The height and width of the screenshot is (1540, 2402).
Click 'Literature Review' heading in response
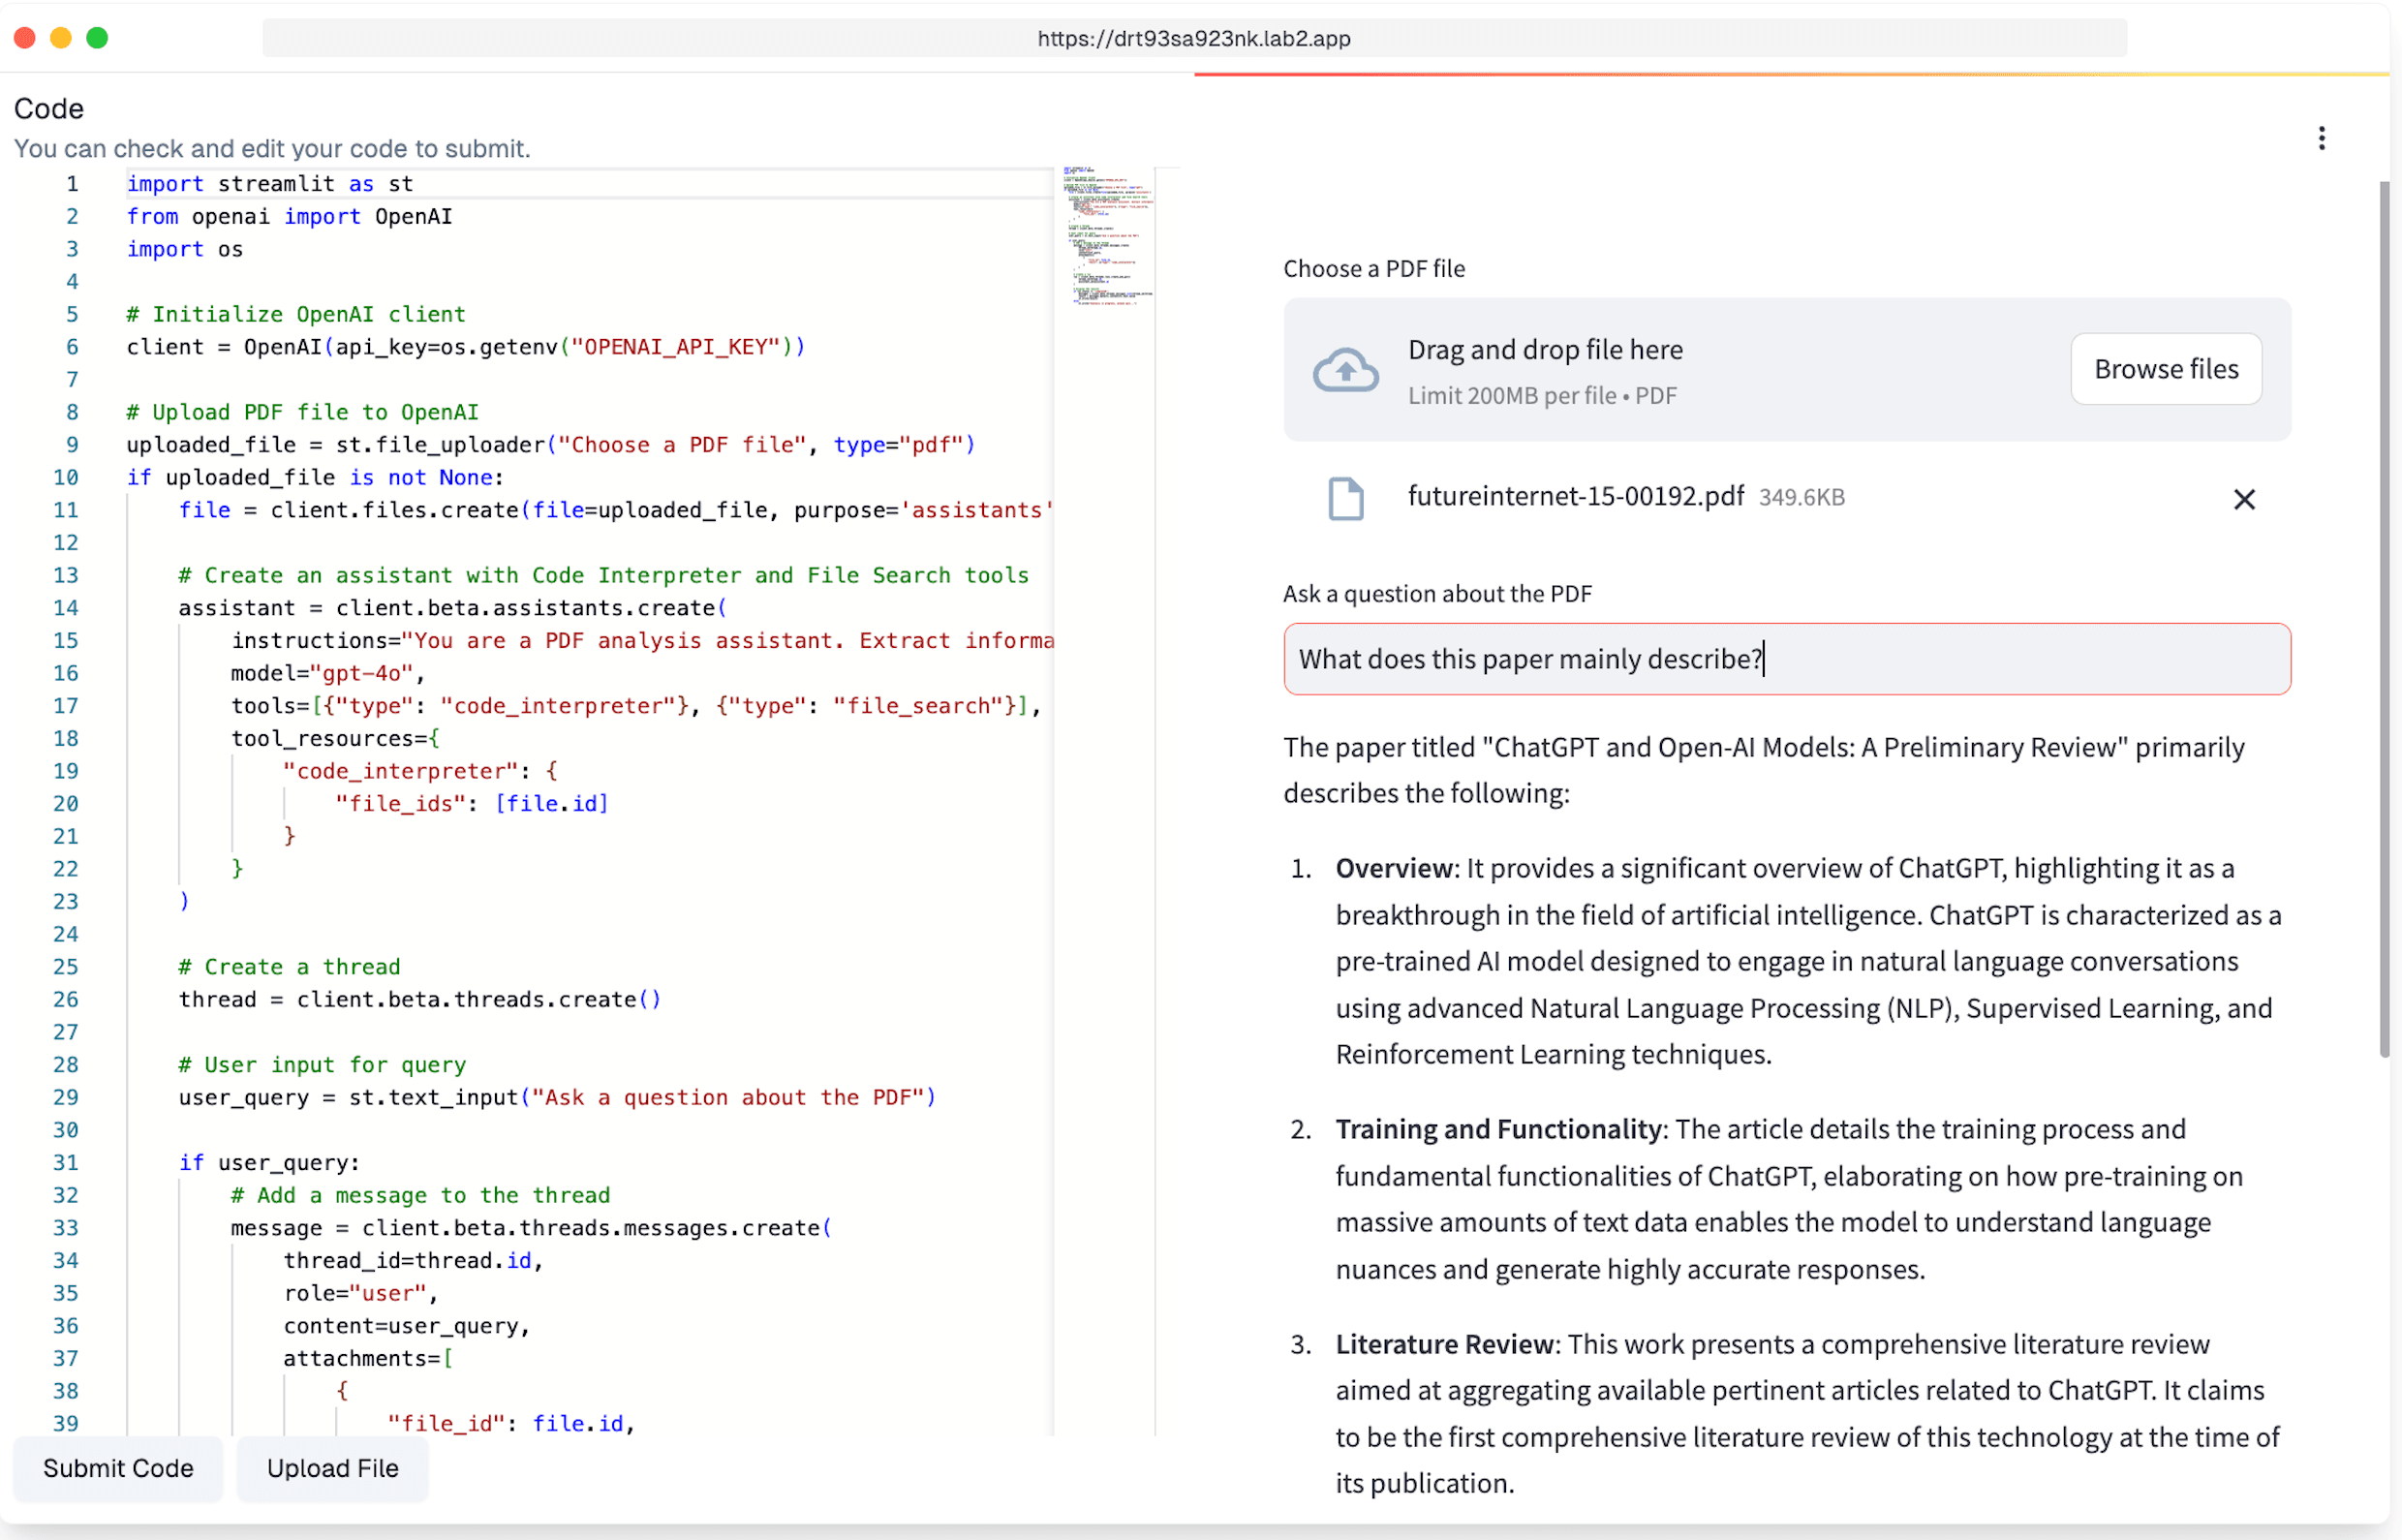click(x=1444, y=1344)
